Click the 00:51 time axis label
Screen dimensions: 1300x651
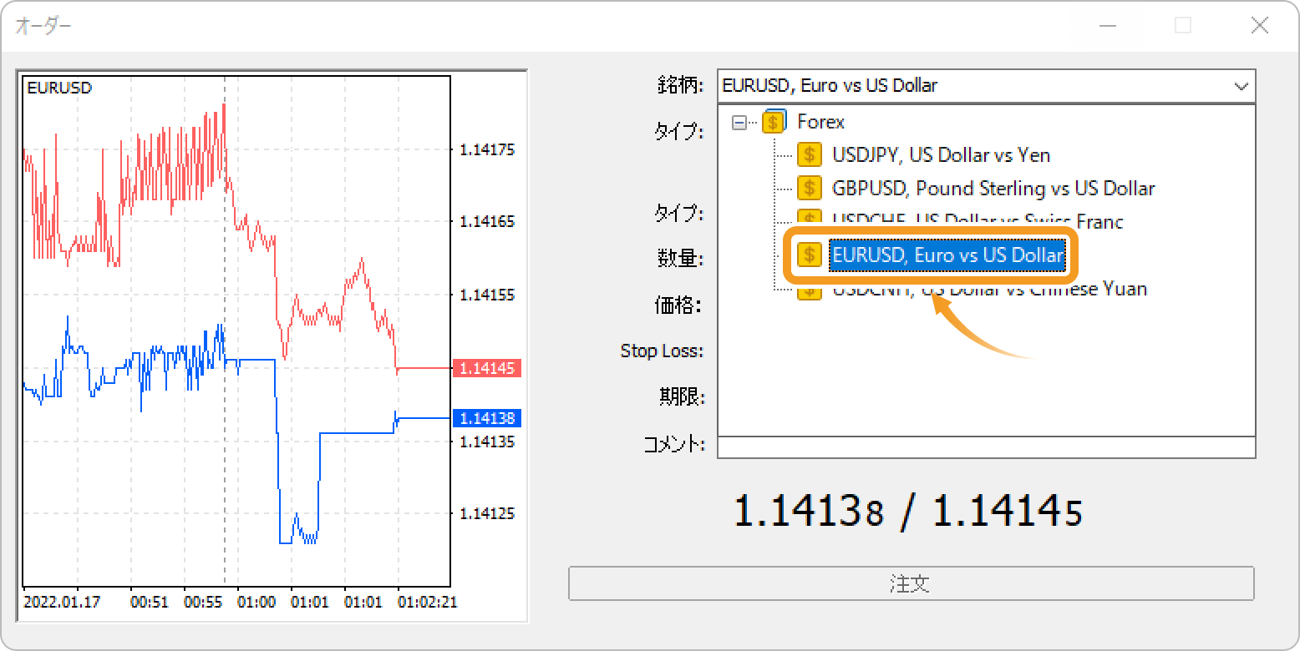tap(150, 602)
